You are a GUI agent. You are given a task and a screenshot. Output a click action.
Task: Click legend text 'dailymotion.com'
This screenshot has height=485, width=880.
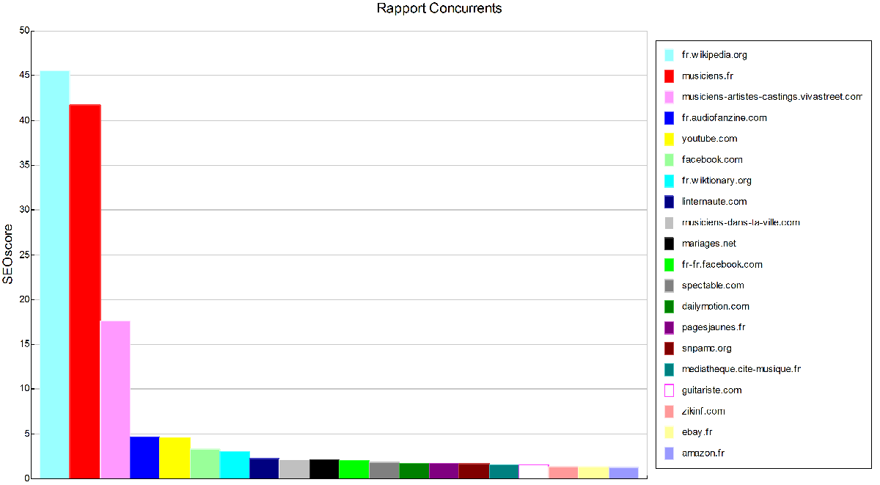click(716, 307)
